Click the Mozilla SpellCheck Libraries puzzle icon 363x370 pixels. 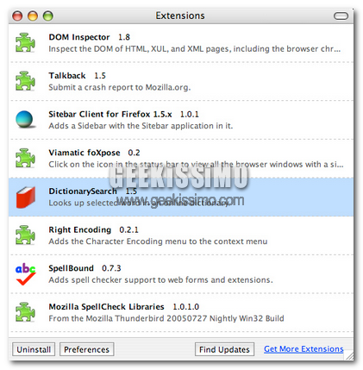[25, 312]
